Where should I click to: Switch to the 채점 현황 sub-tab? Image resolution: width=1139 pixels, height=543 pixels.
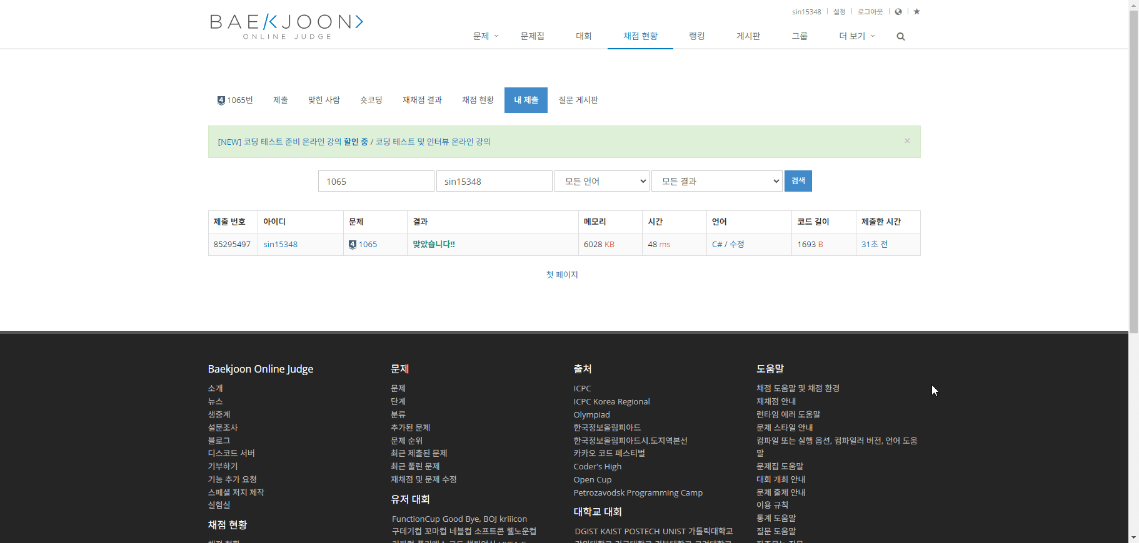click(478, 100)
